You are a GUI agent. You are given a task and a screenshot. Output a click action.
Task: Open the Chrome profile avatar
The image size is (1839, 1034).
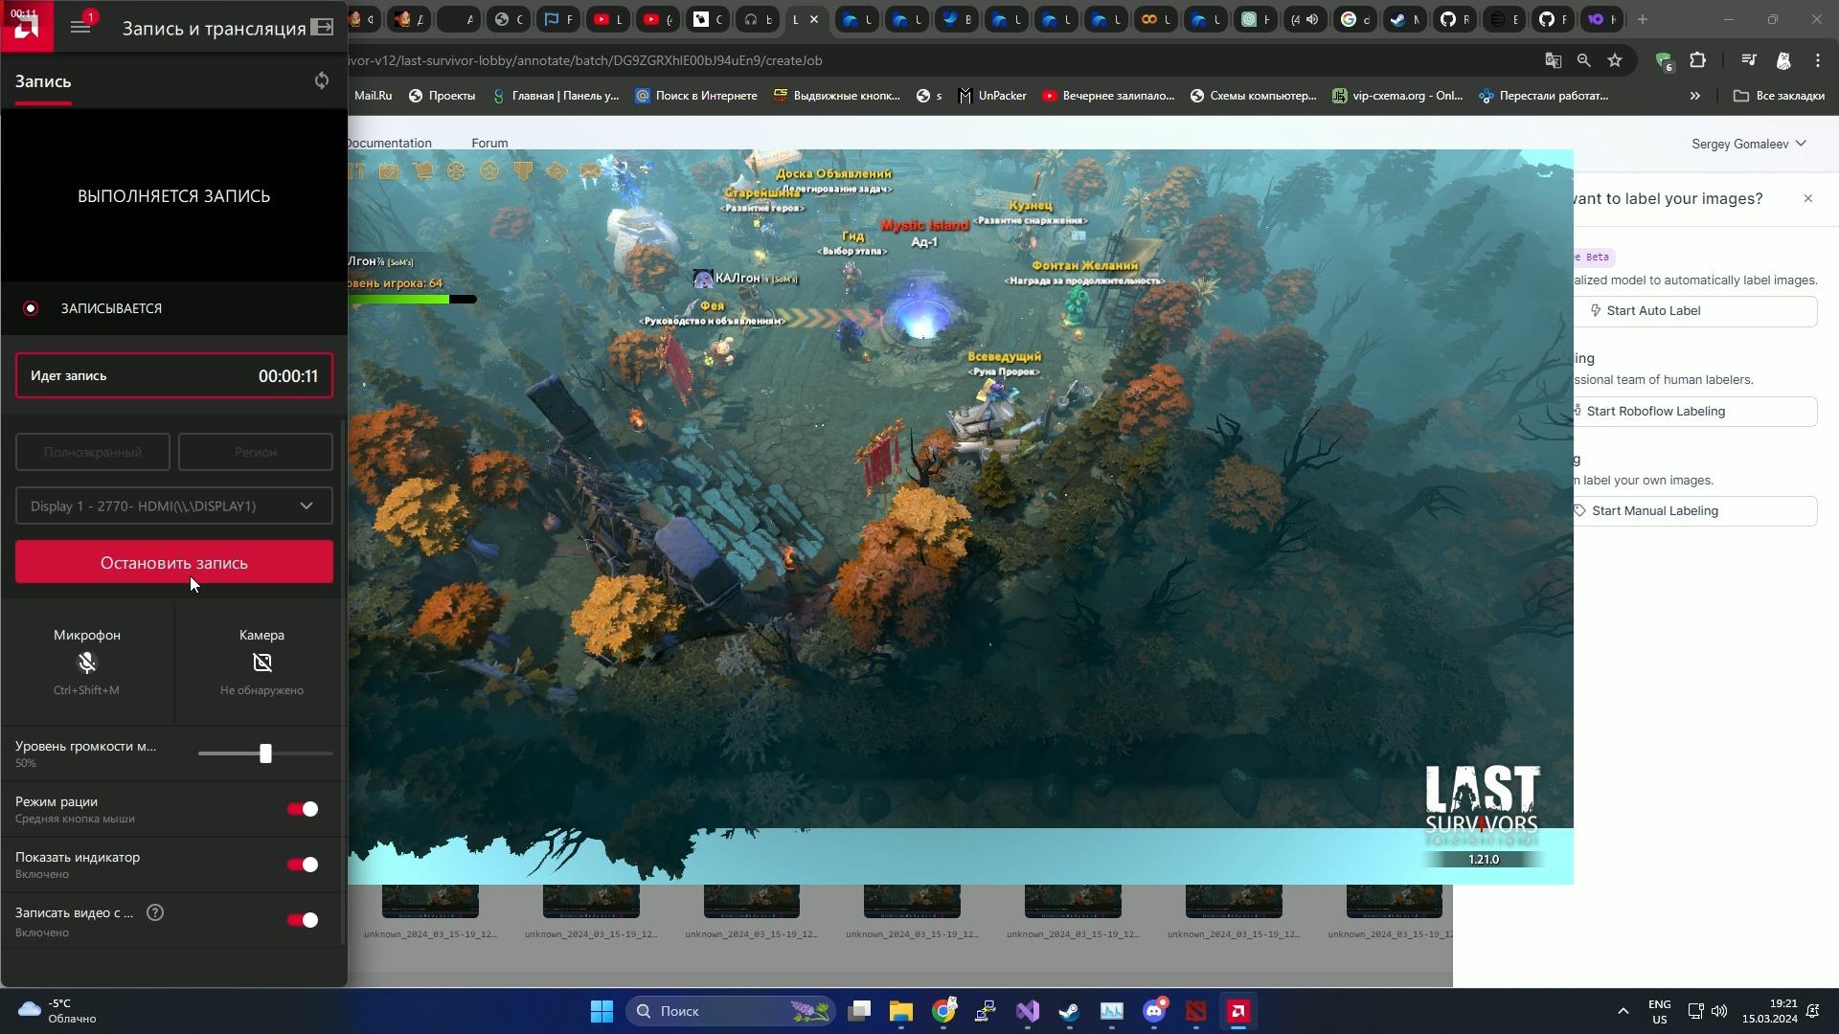(1783, 60)
